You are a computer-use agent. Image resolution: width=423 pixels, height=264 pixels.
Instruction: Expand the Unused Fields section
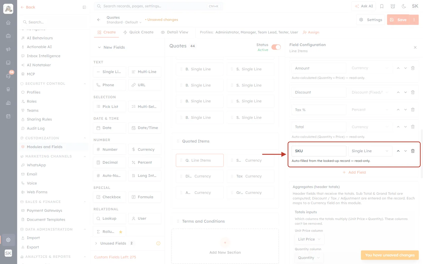pyautogui.click(x=96, y=243)
